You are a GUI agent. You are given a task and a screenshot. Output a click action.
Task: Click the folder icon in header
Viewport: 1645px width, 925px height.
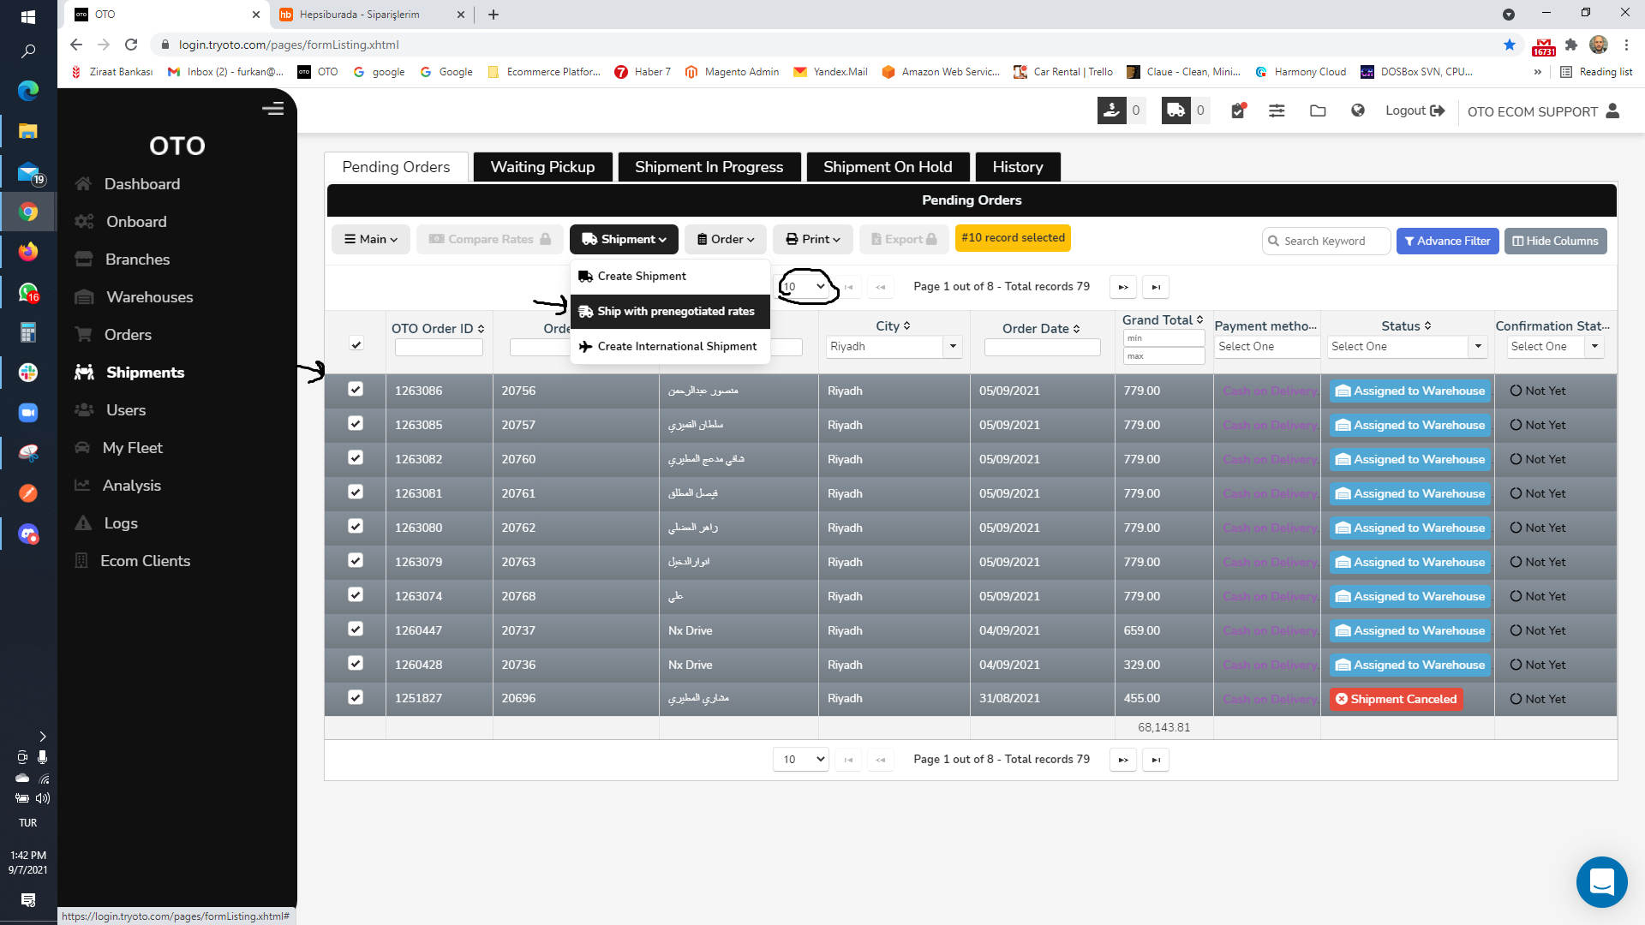[1318, 110]
